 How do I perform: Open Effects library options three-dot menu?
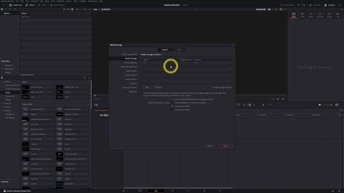(x=89, y=78)
